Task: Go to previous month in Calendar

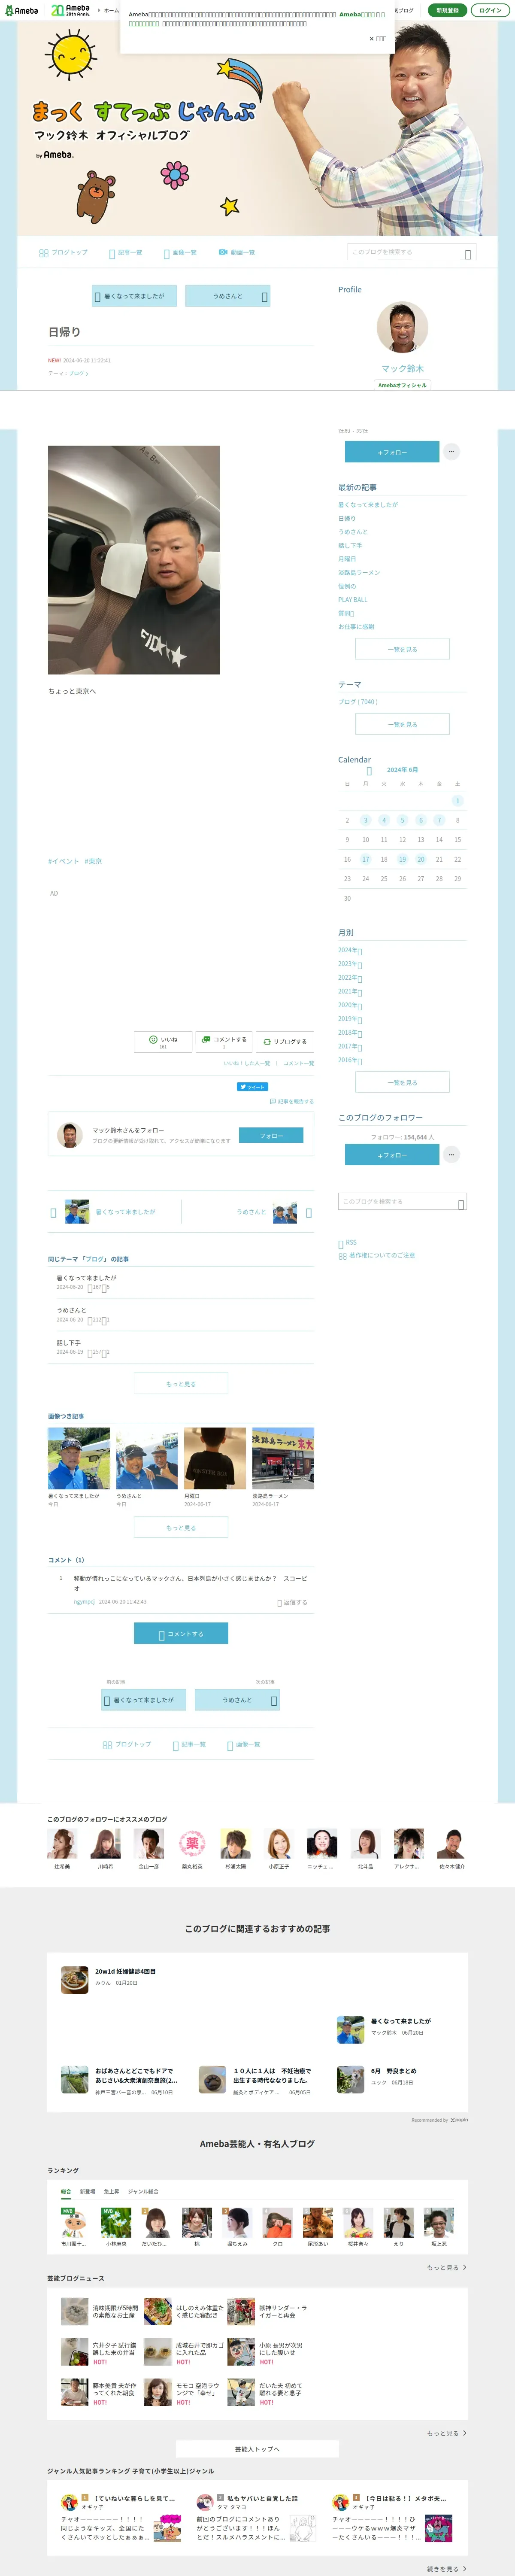Action: pos(369,771)
